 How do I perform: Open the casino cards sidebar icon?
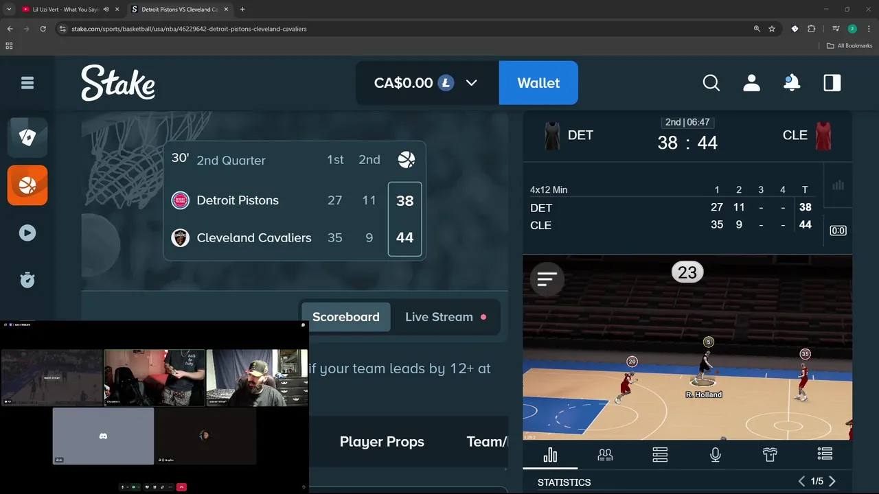click(x=27, y=137)
